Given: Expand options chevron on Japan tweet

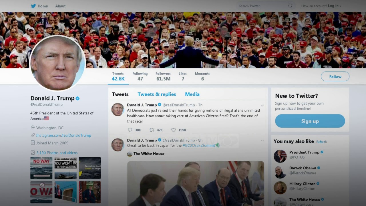Looking at the screenshot, I should coord(262,140).
